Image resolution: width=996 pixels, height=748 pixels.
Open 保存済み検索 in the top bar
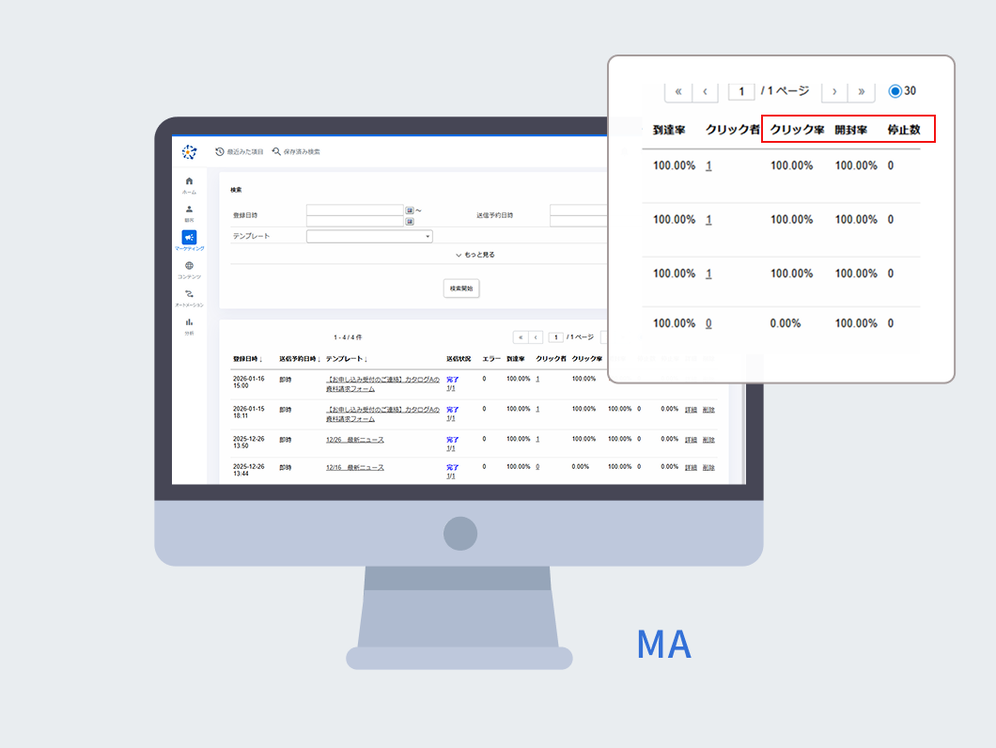pyautogui.click(x=296, y=151)
